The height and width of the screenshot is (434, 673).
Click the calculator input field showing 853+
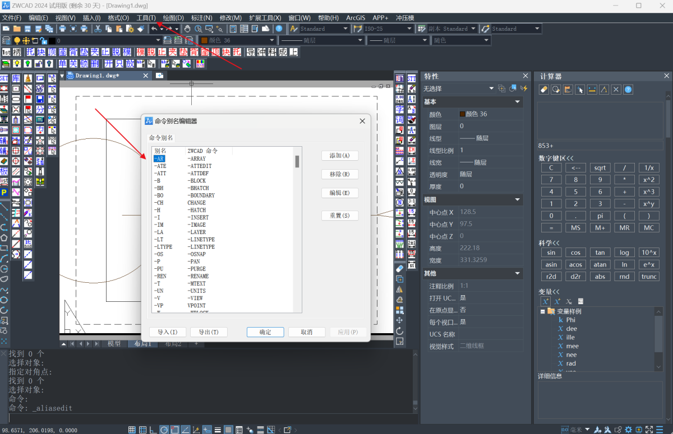pyautogui.click(x=600, y=146)
